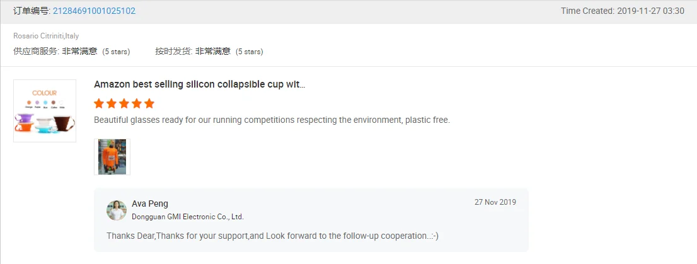Open the Amazon best selling silicon cup title
The height and width of the screenshot is (264, 697).
pos(199,84)
